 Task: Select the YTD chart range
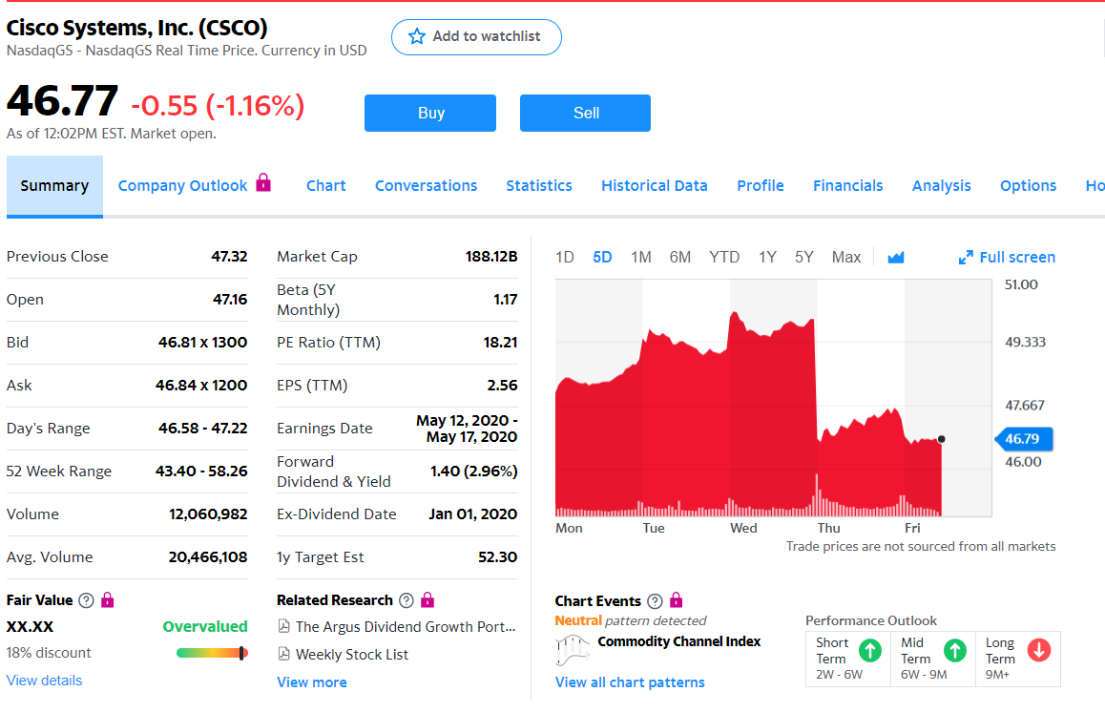pyautogui.click(x=724, y=258)
